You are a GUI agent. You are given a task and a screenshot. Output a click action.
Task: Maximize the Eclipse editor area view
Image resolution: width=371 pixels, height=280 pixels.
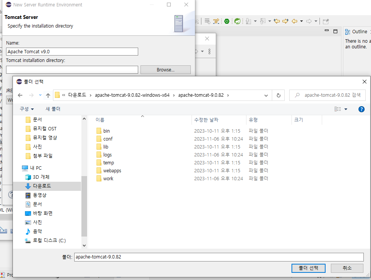[335, 31]
